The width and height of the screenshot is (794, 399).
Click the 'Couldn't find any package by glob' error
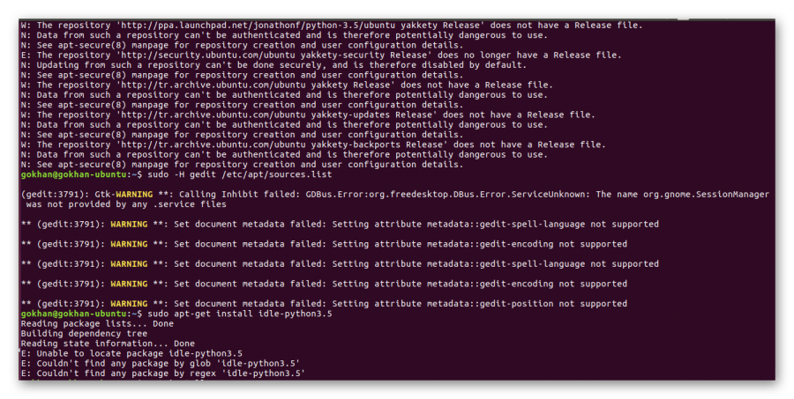click(x=159, y=363)
